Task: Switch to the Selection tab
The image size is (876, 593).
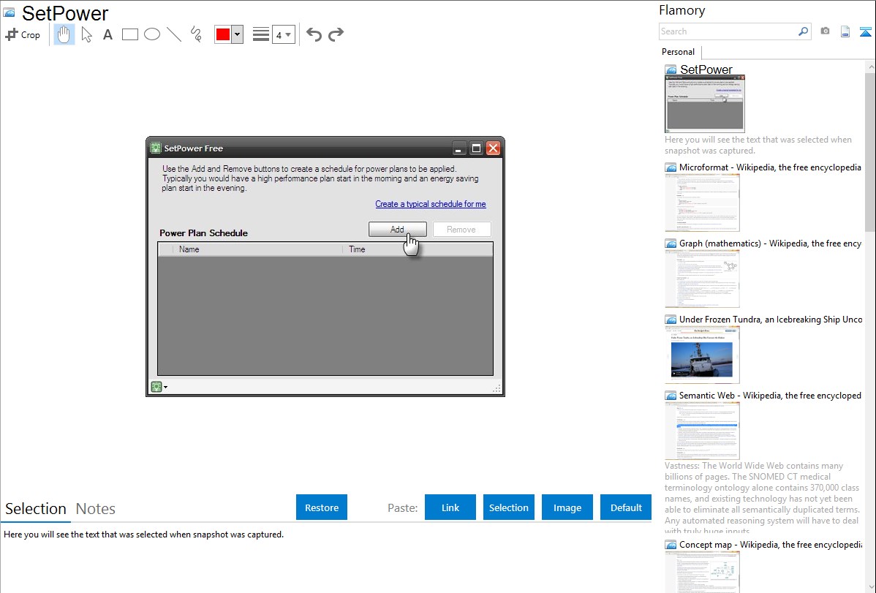Action: pos(36,509)
